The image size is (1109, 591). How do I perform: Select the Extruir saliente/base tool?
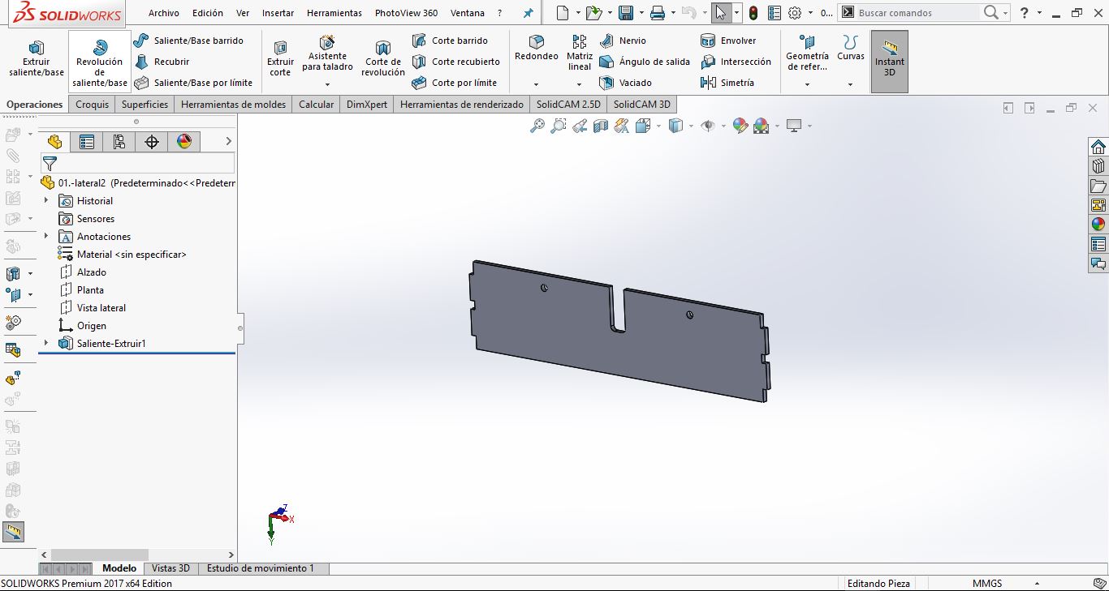tap(37, 59)
